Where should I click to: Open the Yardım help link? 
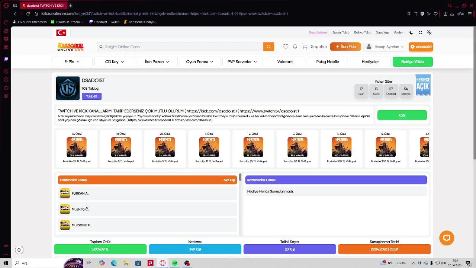pos(398,32)
